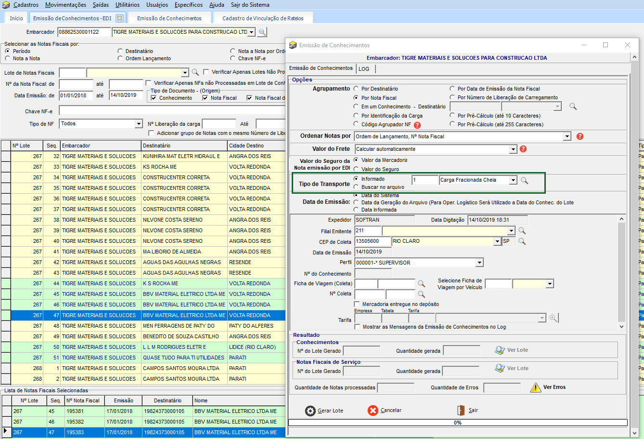Expand the Perfil dropdown list

(x=479, y=263)
